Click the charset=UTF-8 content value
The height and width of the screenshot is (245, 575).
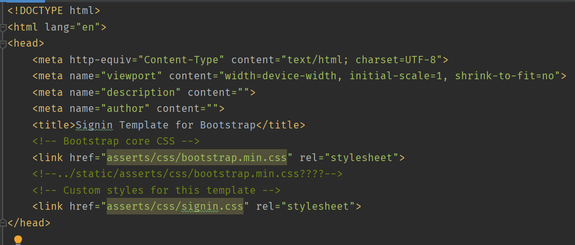tap(396, 60)
